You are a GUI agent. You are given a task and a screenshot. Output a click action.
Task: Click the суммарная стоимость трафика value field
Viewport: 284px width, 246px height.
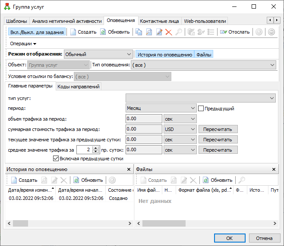[144, 129]
